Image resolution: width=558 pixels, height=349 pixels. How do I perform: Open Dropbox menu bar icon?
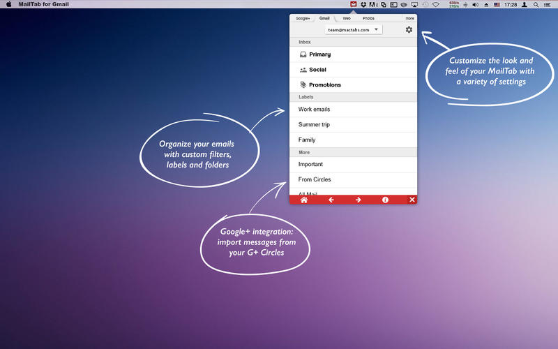pos(363,5)
